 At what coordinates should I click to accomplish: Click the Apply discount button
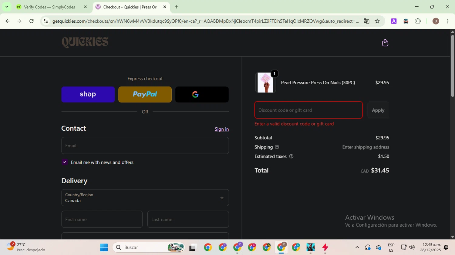(x=378, y=110)
